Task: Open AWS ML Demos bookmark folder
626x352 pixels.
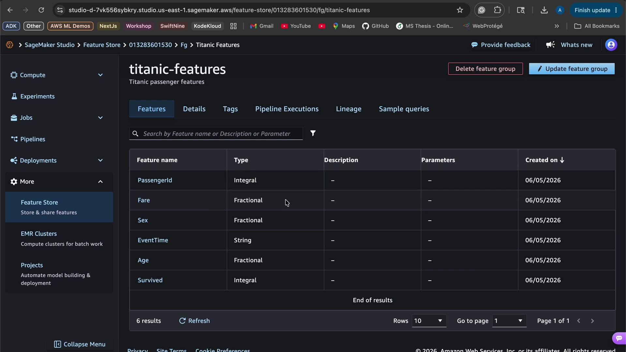Action: point(70,26)
